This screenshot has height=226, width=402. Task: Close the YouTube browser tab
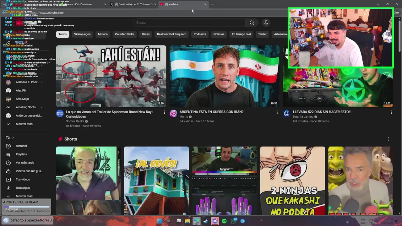click(205, 4)
